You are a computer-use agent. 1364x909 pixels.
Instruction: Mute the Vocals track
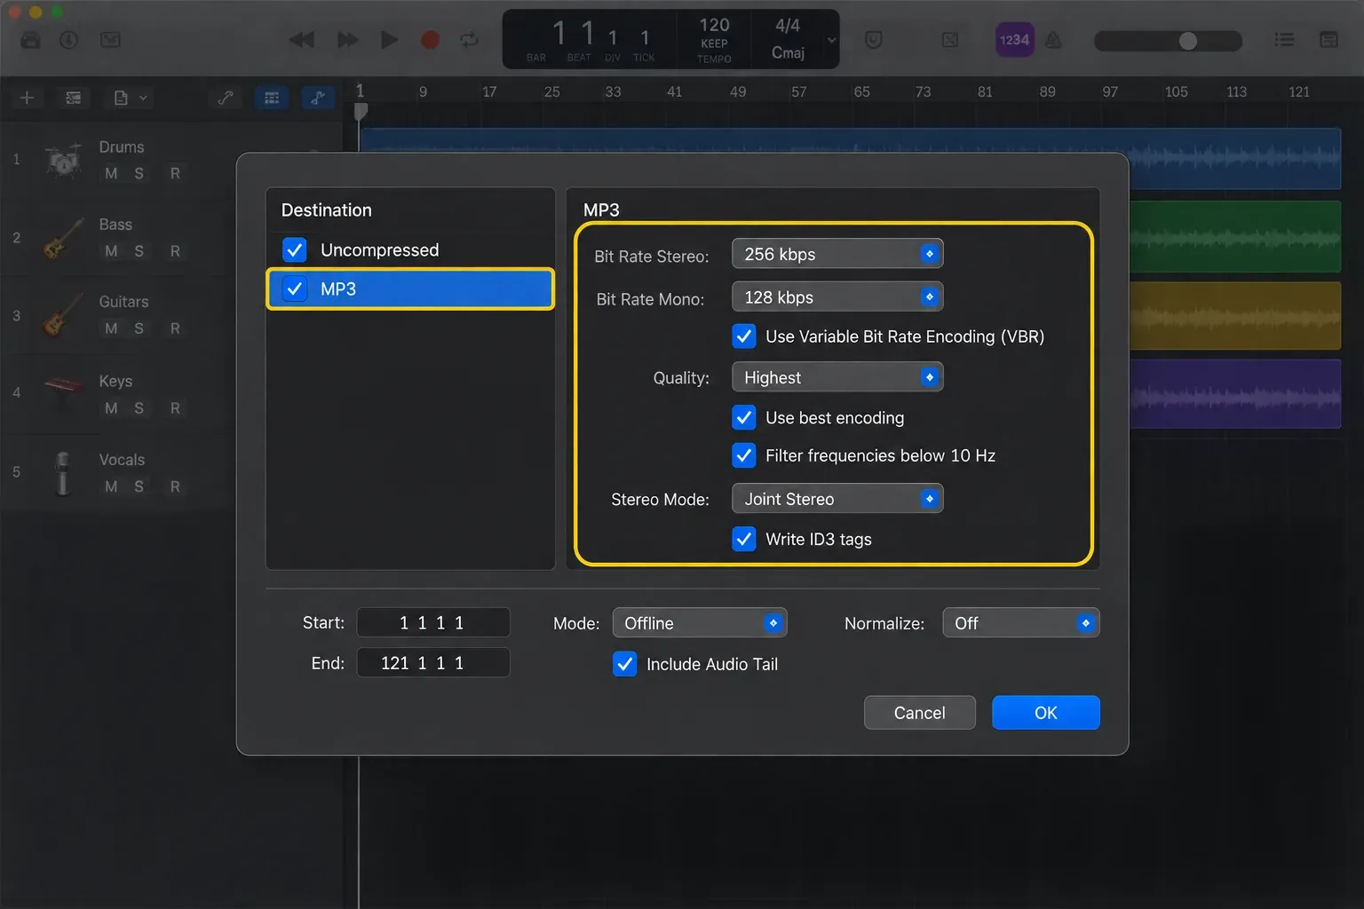[111, 486]
